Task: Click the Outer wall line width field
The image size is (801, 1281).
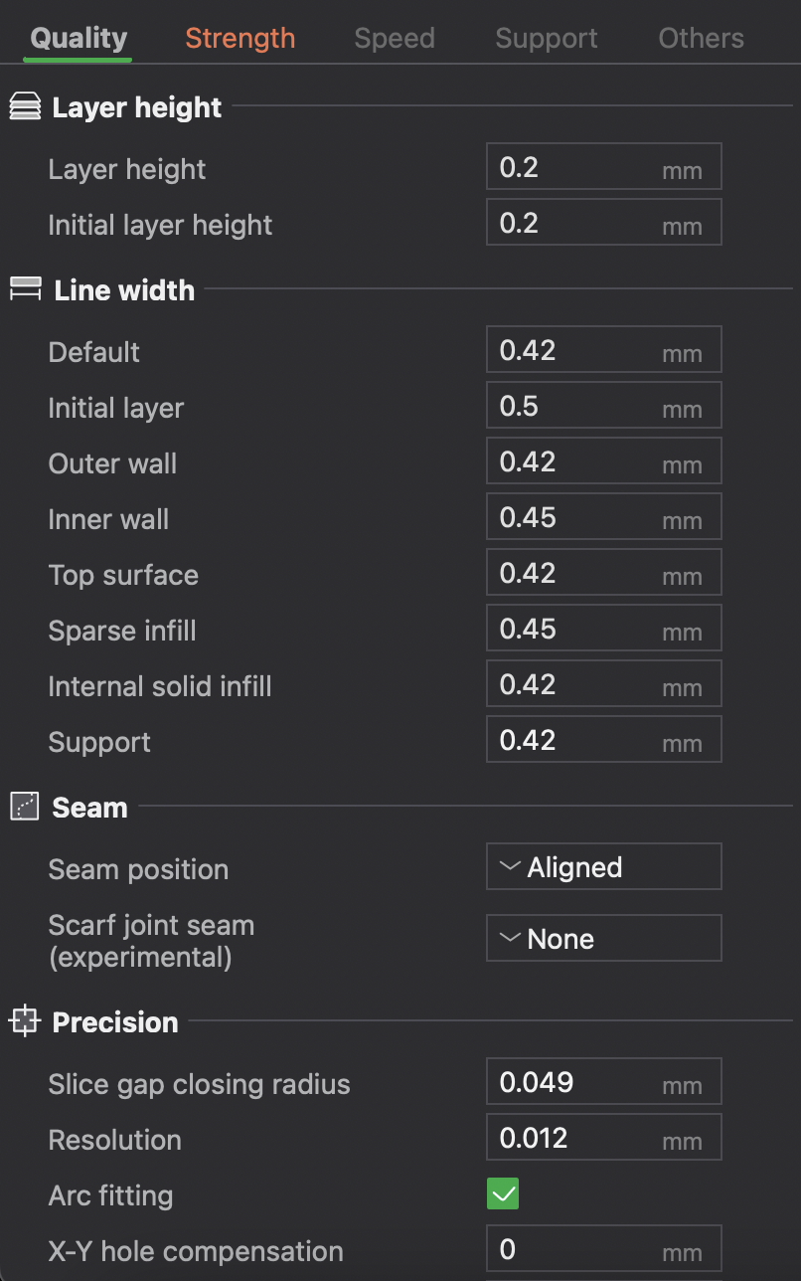Action: [x=576, y=461]
